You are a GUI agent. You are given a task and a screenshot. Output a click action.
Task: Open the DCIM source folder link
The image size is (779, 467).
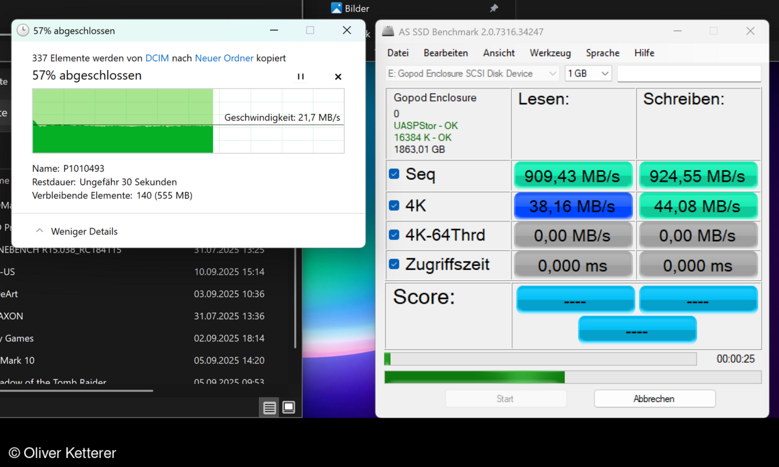tap(157, 58)
